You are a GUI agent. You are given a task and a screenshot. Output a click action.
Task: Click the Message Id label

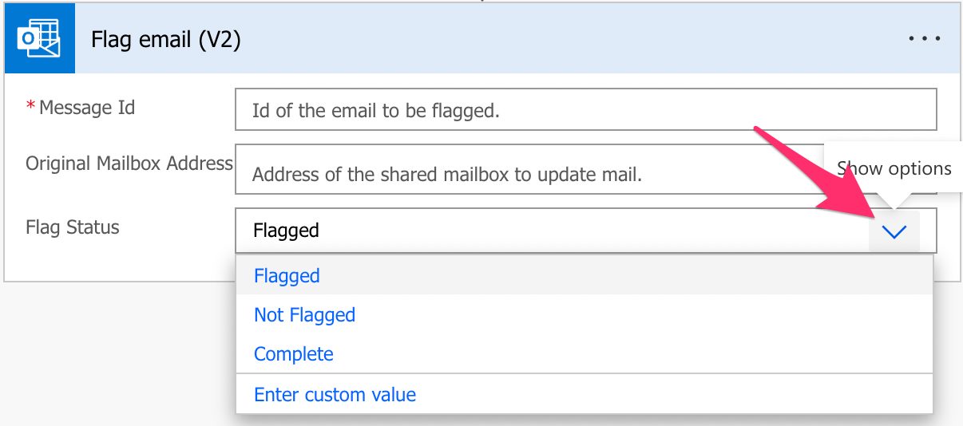coord(87,107)
